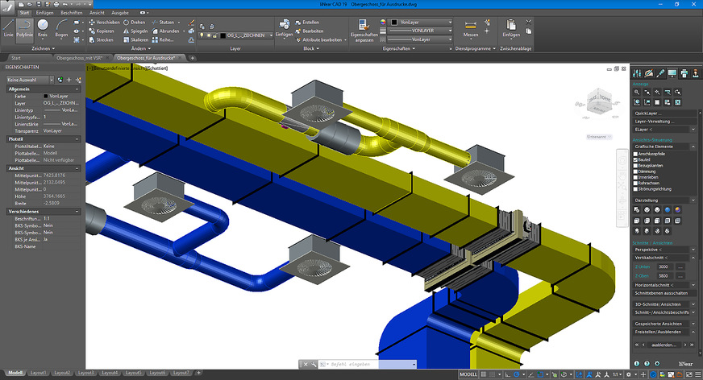Switch to the Layout1 tab
The image size is (703, 380).
point(38,373)
